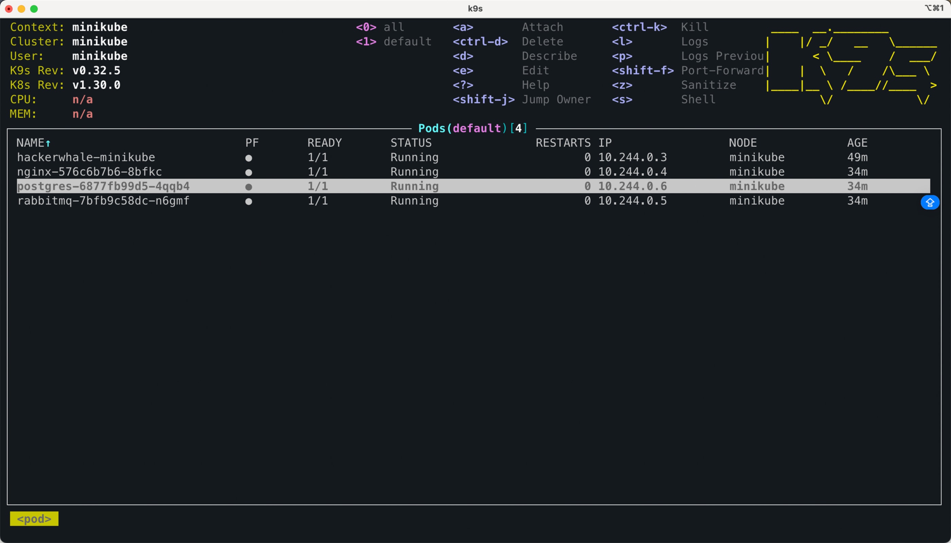Sort by the RESTARTS column header

coord(563,143)
